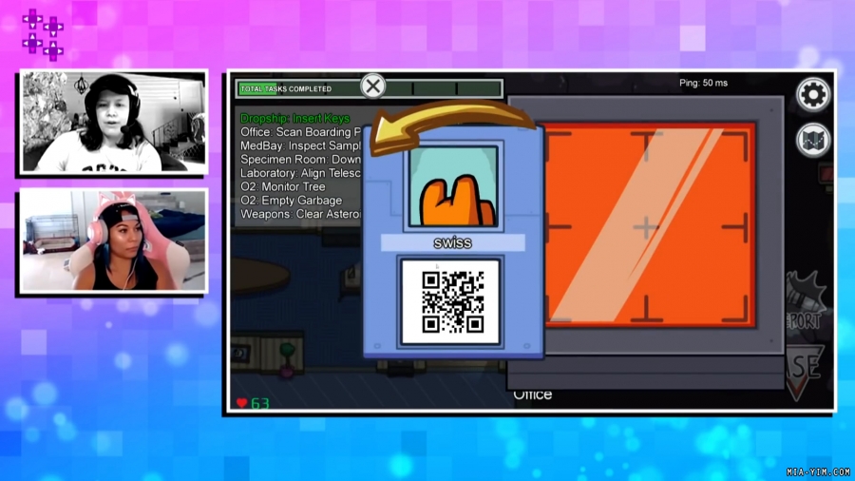Click the name field reading swiss
Viewport: 855px width, 481px height.
tap(452, 242)
